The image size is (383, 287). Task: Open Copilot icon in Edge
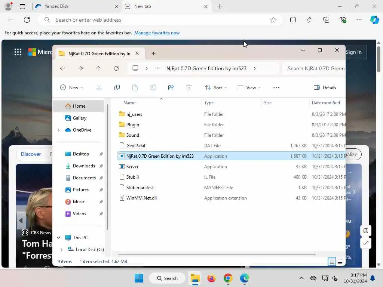[x=374, y=20]
